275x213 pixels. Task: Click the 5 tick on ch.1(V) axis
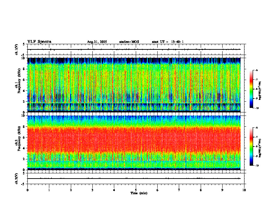[24, 44]
